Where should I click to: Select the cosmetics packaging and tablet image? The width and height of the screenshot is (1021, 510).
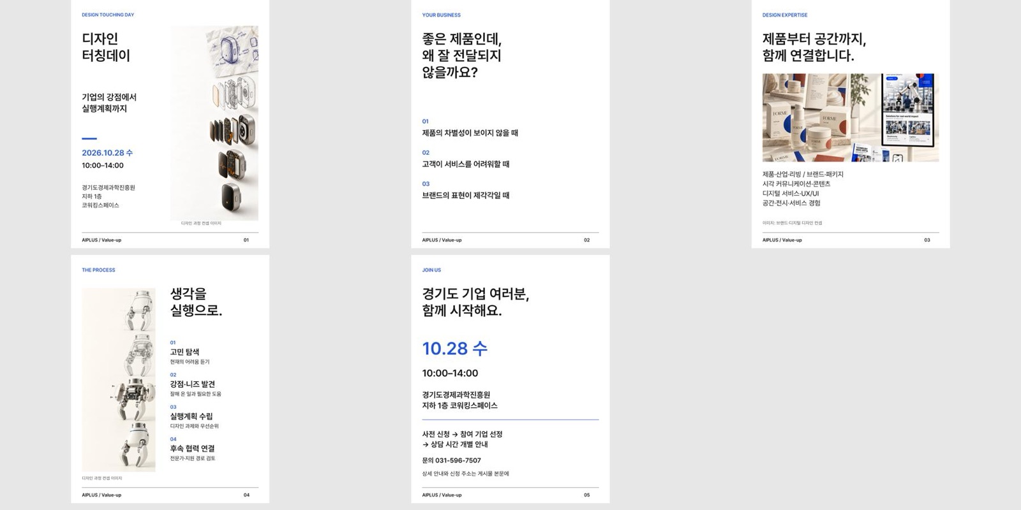pos(851,117)
